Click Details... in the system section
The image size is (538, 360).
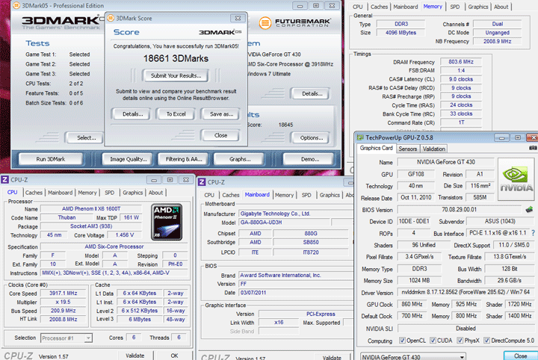click(x=312, y=93)
